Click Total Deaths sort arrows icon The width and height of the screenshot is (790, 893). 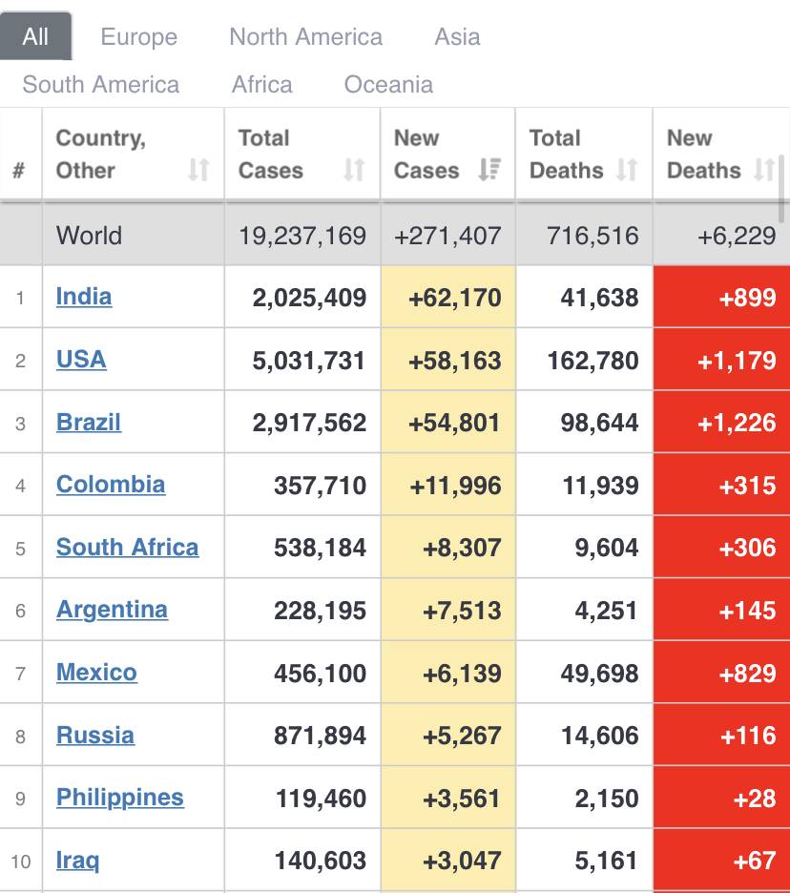click(x=627, y=170)
